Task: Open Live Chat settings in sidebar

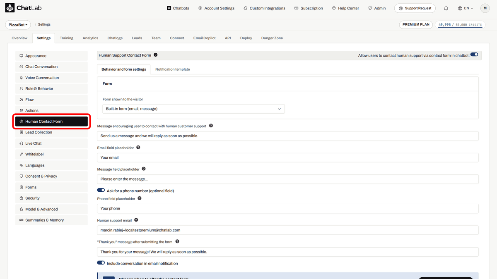Action: [x=51, y=143]
